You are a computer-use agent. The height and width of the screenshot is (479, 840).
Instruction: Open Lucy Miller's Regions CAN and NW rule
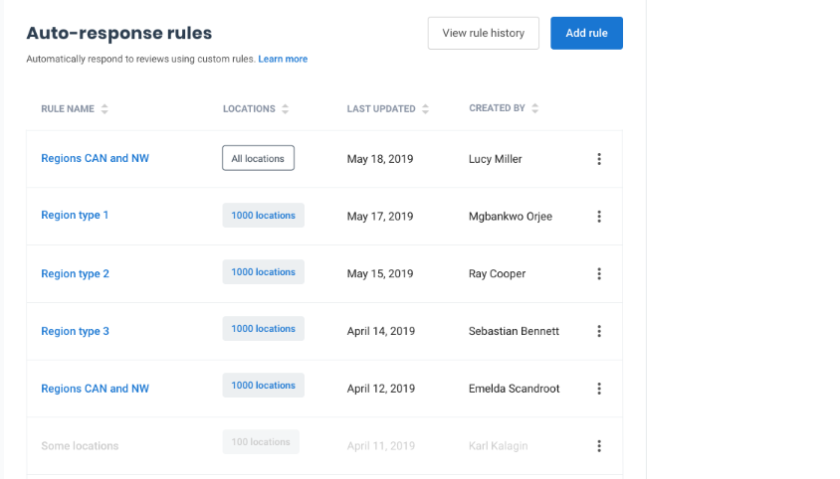point(95,158)
